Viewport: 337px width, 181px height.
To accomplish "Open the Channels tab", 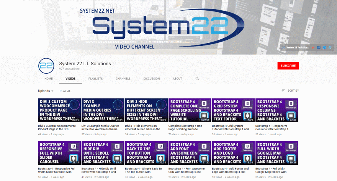I will point(123,79).
